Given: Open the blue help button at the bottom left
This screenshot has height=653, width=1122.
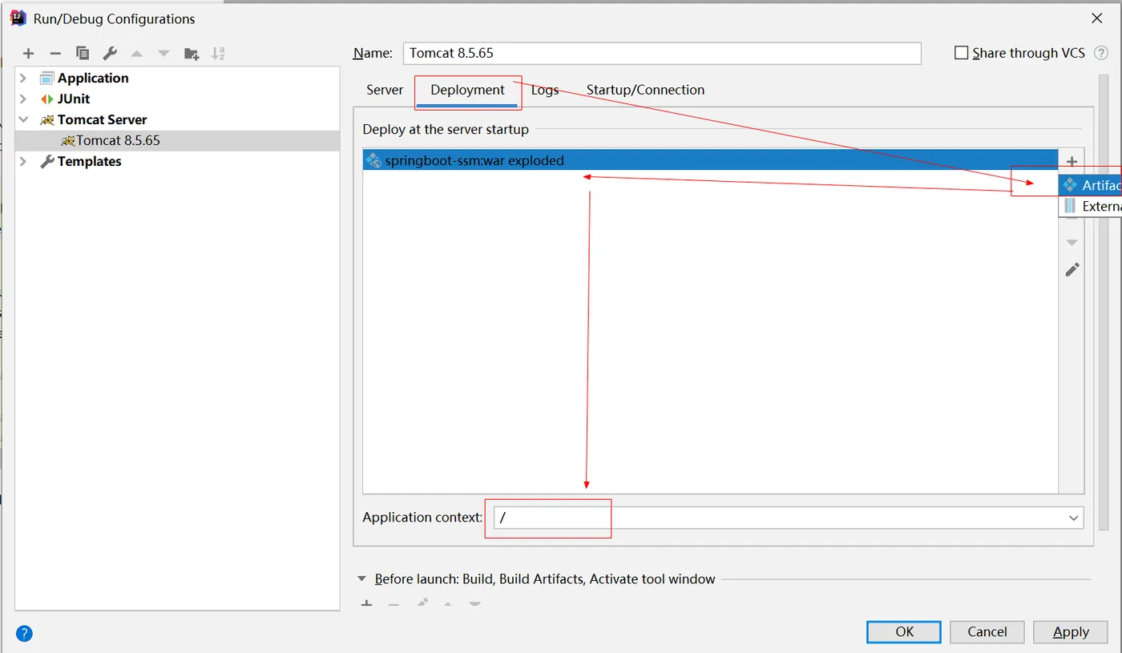Looking at the screenshot, I should pos(25,634).
